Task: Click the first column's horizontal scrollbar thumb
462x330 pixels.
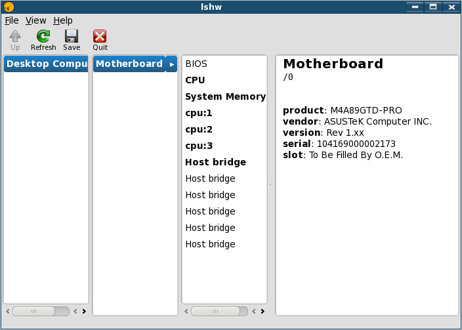Action: (34, 311)
